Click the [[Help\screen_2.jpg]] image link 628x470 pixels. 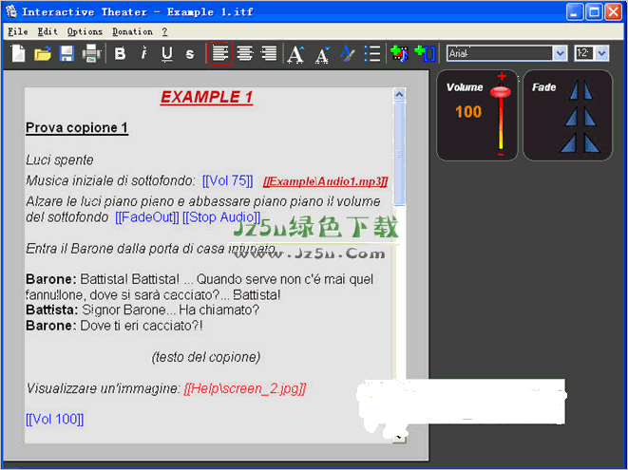click(245, 388)
